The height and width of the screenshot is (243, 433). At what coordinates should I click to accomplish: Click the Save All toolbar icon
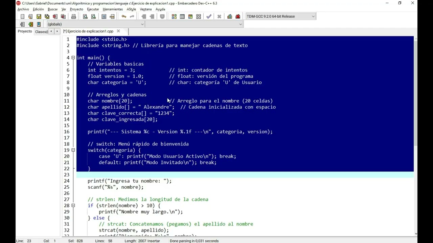tap(47, 16)
